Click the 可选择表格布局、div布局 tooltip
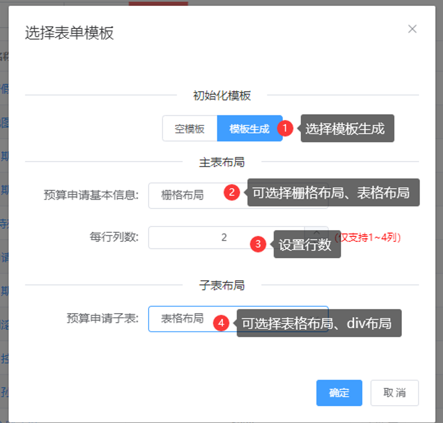443x423 pixels. tap(318, 323)
